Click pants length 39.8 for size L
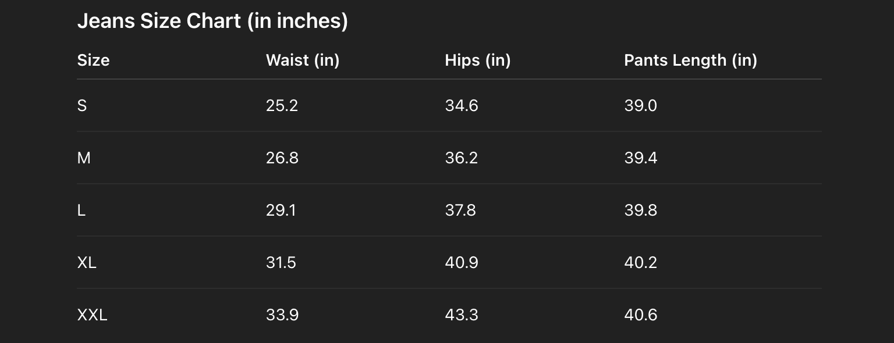Image resolution: width=894 pixels, height=343 pixels. 640,210
